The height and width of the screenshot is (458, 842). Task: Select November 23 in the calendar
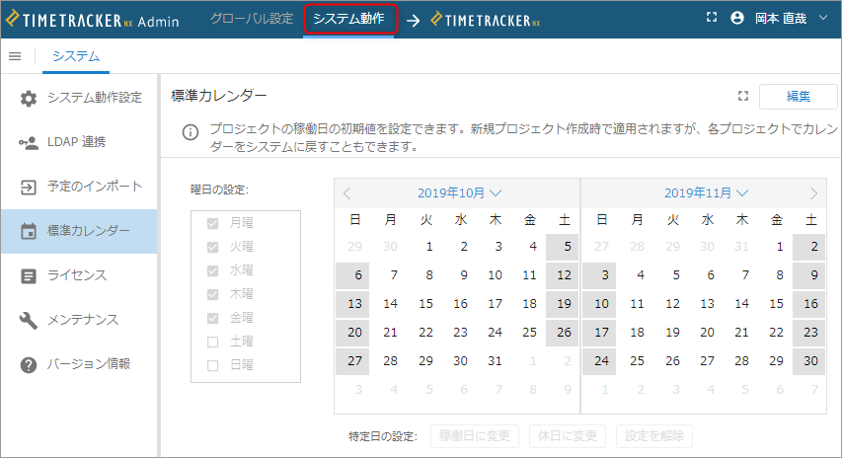[809, 333]
